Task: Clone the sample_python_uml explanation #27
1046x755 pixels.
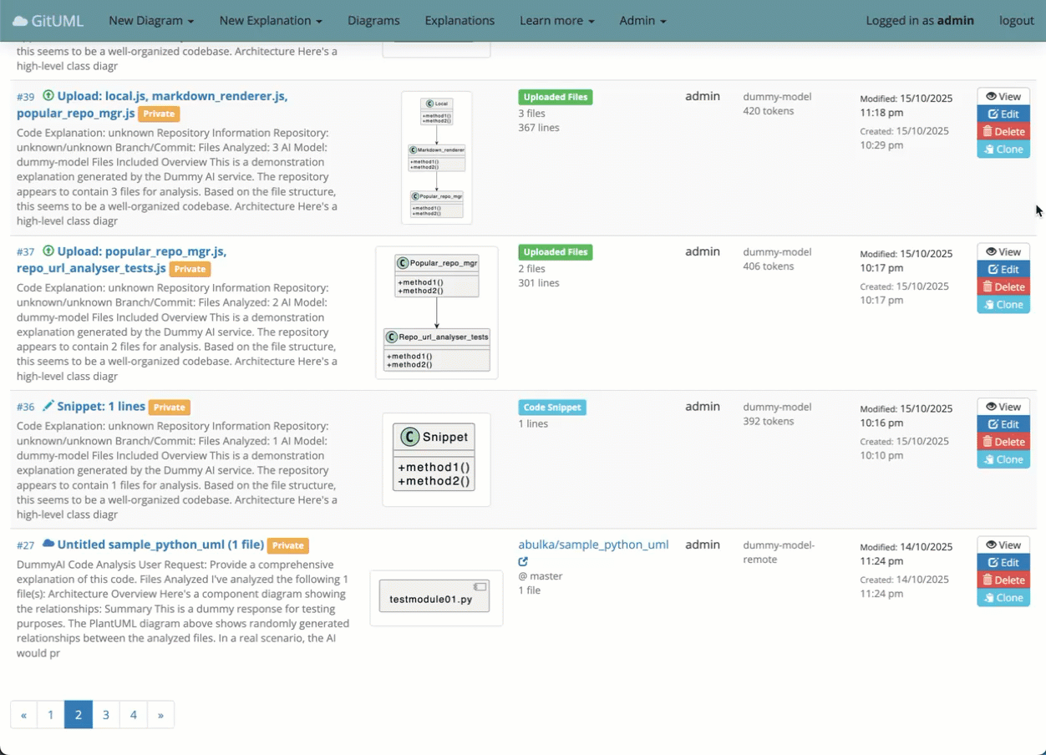Action: tap(1003, 597)
